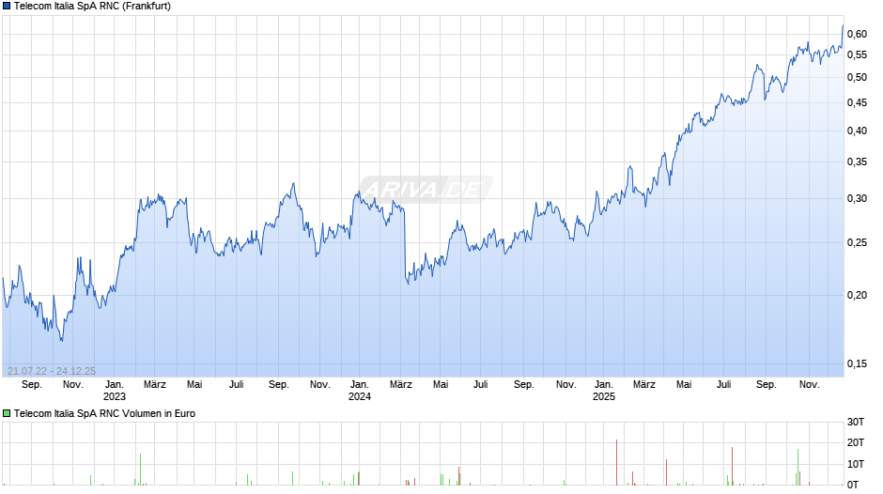The image size is (883, 494).
Task: Click the 0T volume axis label
Action: (x=853, y=485)
